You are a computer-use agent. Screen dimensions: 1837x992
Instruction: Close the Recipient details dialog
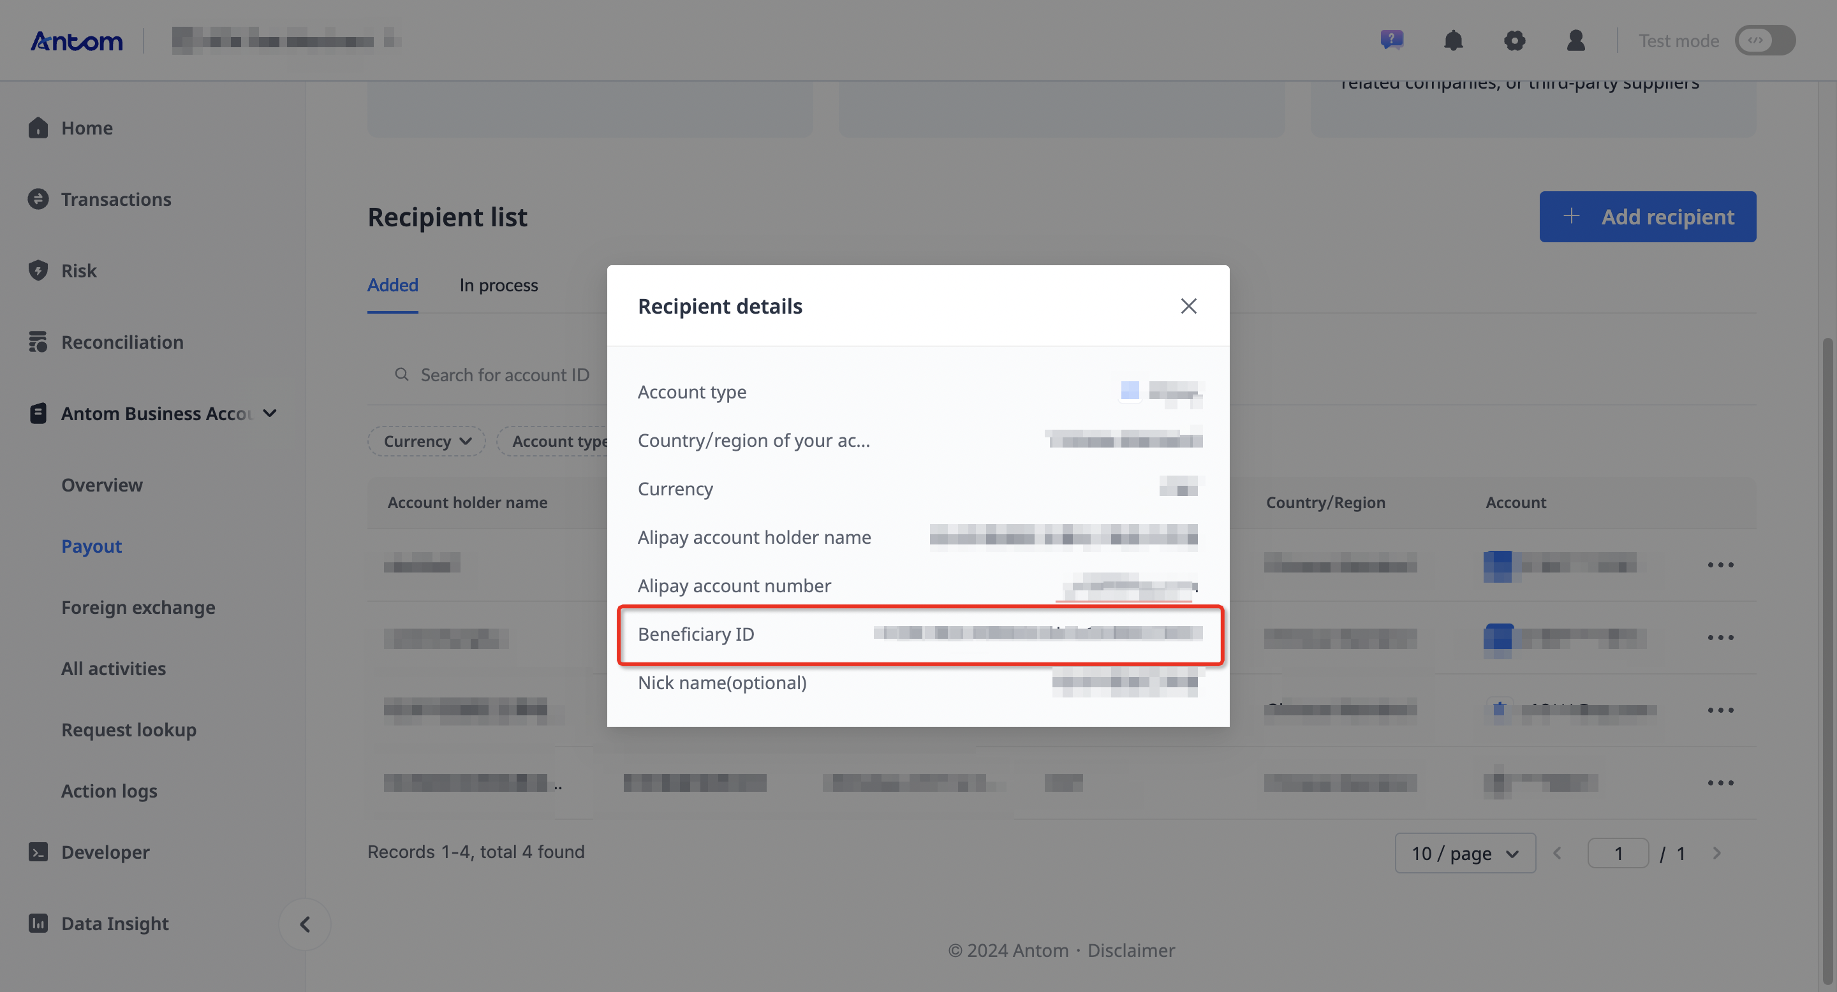pyautogui.click(x=1188, y=306)
